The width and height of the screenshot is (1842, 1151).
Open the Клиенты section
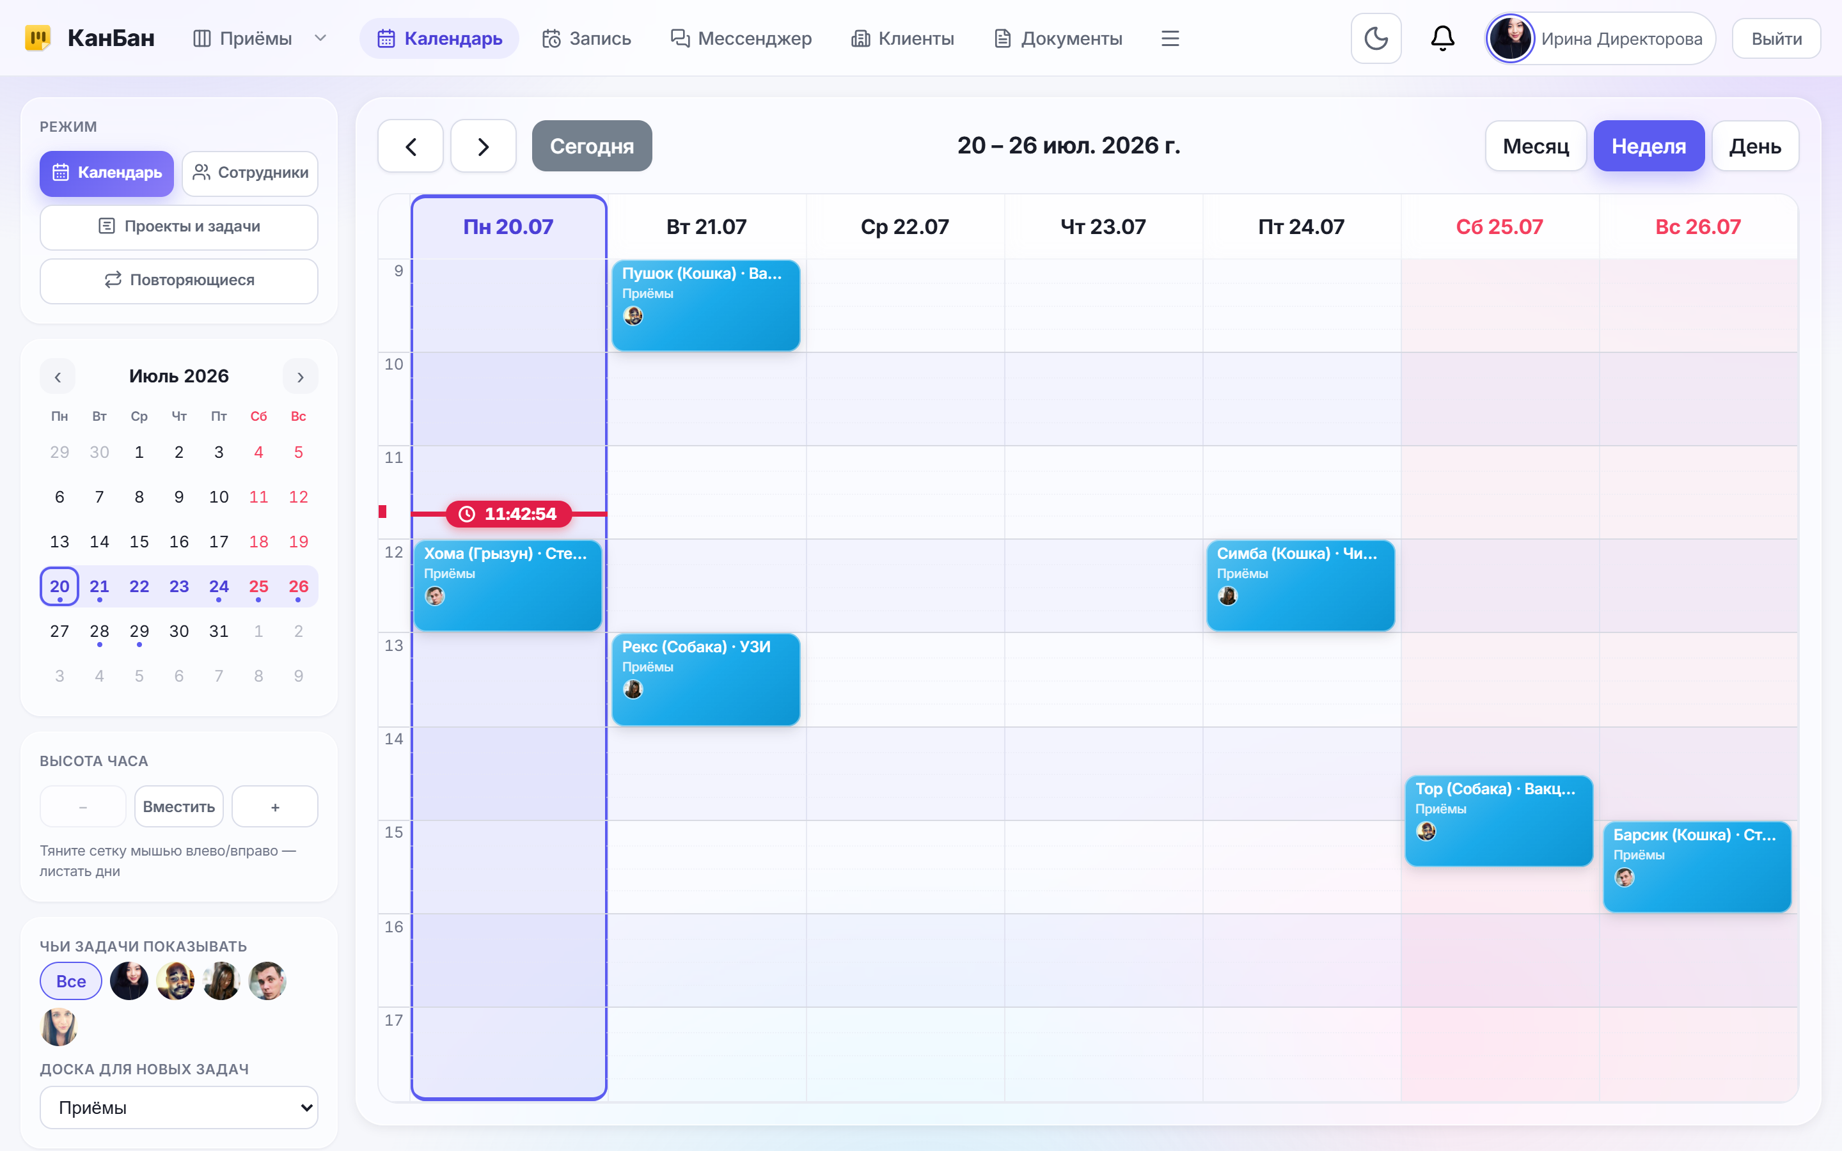[x=902, y=38]
